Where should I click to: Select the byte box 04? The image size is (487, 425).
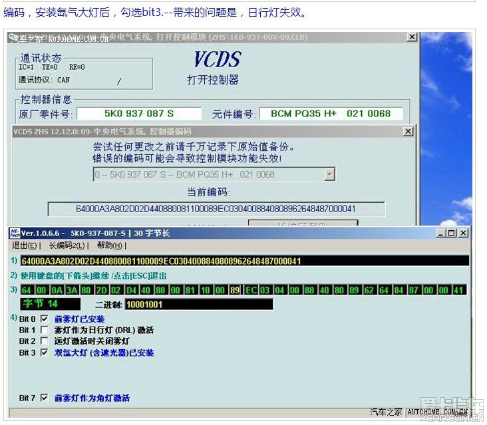[279, 290]
